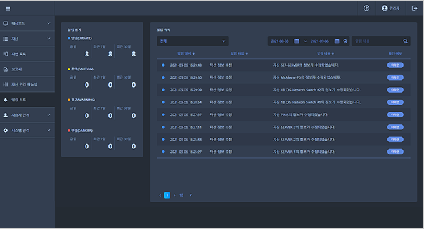Go to next page arrow
Viewport: 424px width, 229px height.
[174, 195]
